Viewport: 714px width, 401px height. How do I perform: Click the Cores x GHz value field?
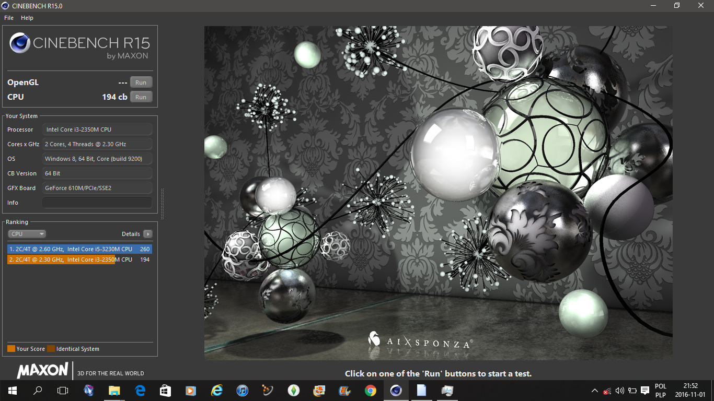97,144
